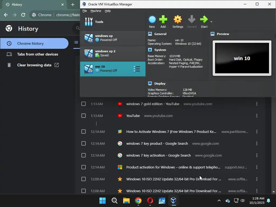Open more actions for windows 7 gold edition
276x207 pixels.
pyautogui.click(x=257, y=104)
